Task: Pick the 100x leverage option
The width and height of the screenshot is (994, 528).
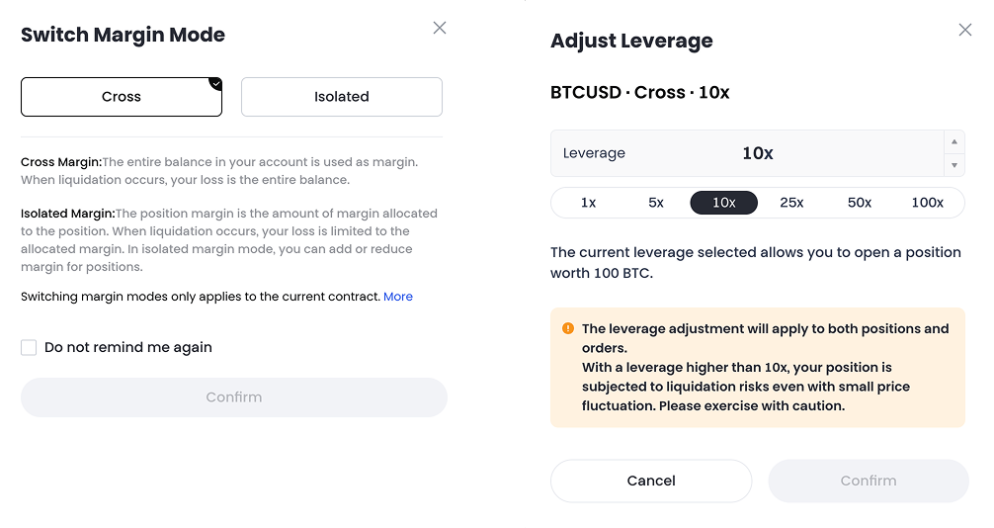Action: [x=928, y=203]
